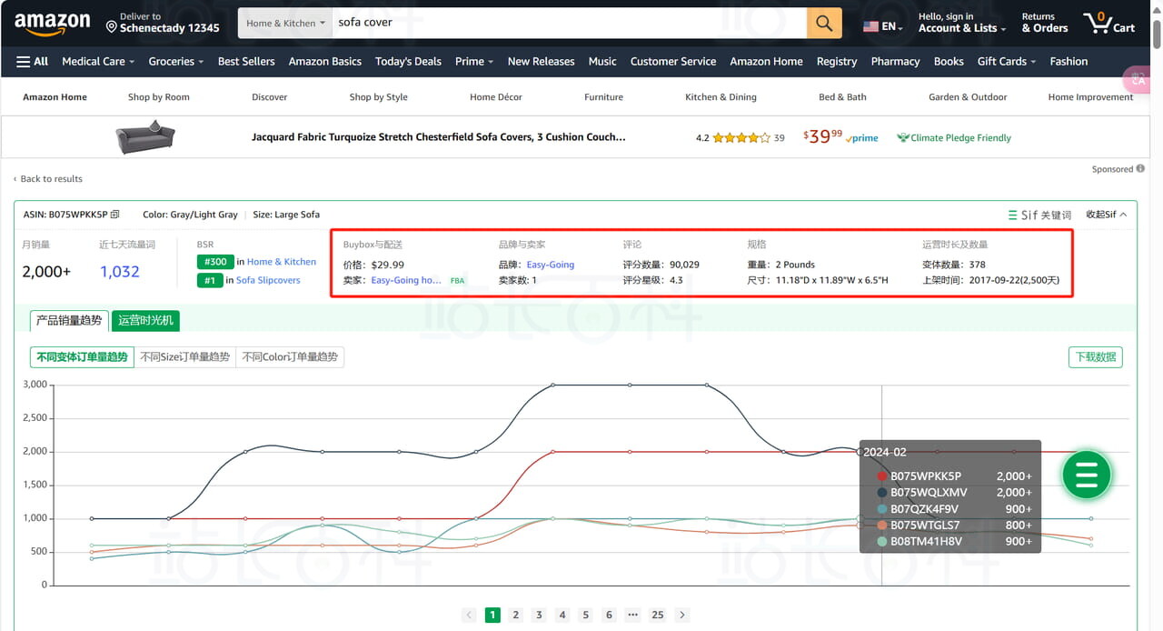Viewport: 1163px width, 631px height.
Task: Open Amazon Basics in nav bar
Action: pos(324,61)
